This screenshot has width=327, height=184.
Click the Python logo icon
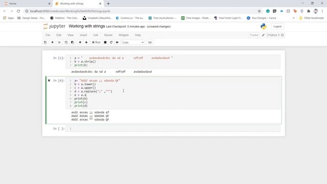pyautogui.click(x=264, y=27)
